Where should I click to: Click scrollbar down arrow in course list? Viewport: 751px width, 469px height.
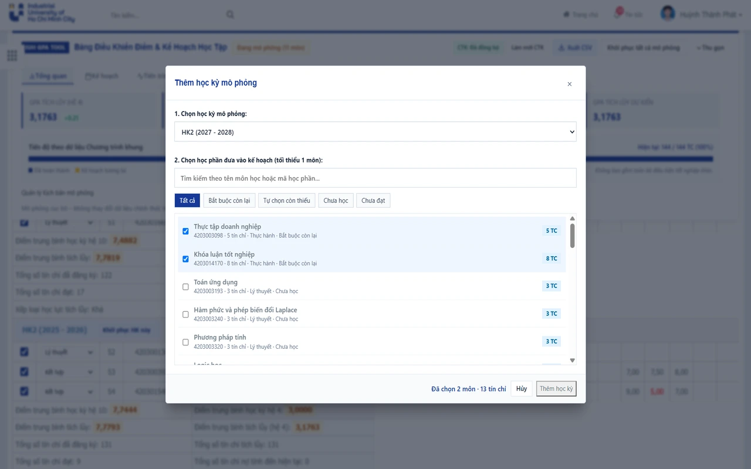click(x=573, y=361)
